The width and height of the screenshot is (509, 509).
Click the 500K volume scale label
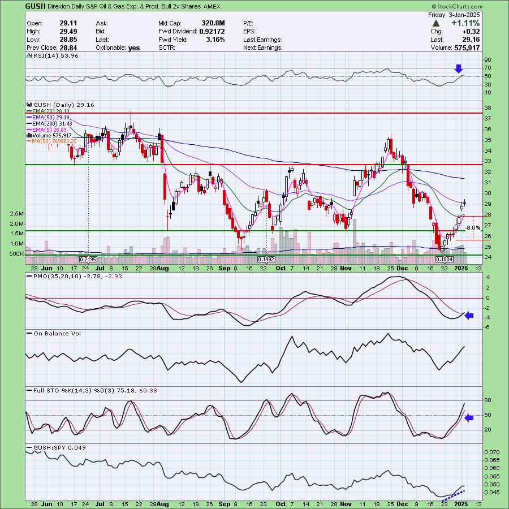16,254
